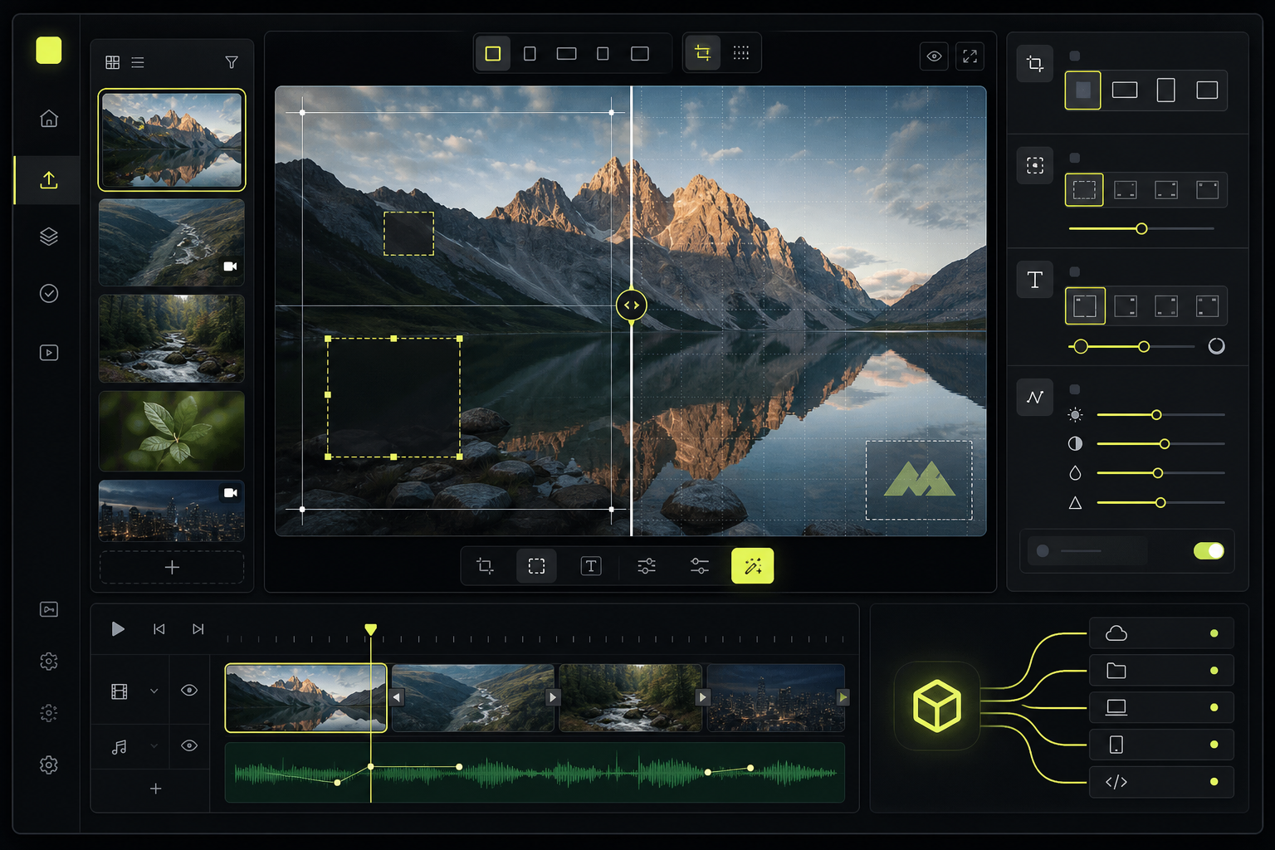Click the circular reset icon by text slider
1275x850 pixels.
(1216, 346)
